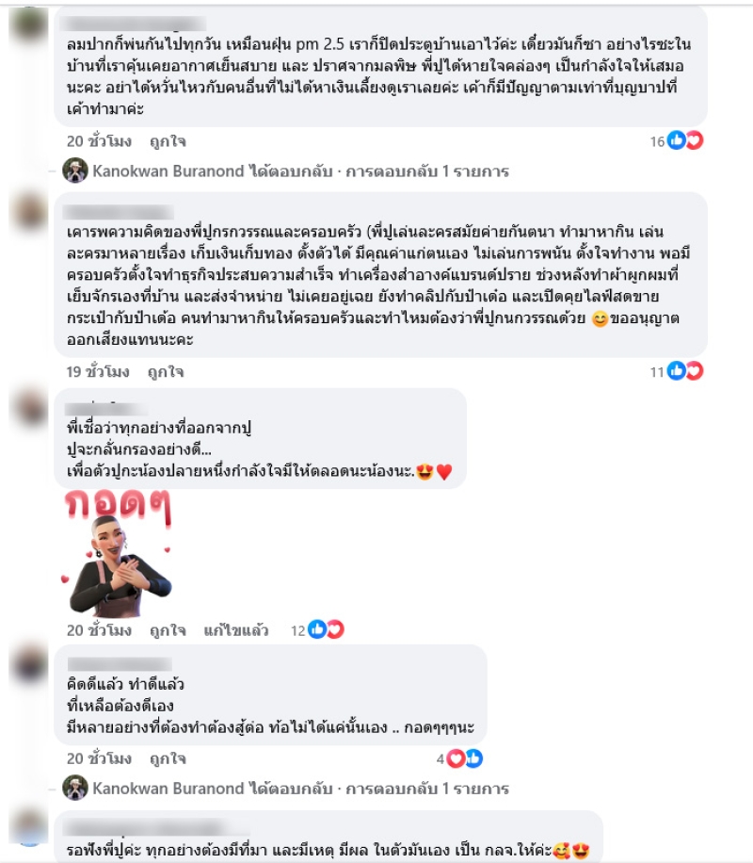Open the first Kanokwan Buranond reply avatar
The height and width of the screenshot is (863, 753).
pos(75,171)
